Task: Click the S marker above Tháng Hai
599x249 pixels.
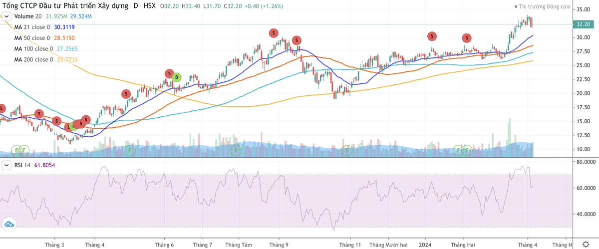Action: coord(466,38)
